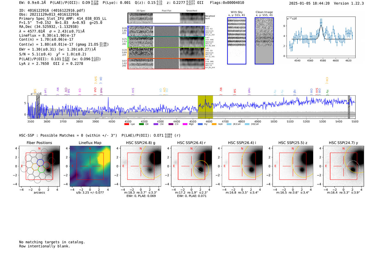Click the s/b: 3.25 +/- 0.077 caption
The height and width of the screenshot is (261, 383).
(90, 193)
